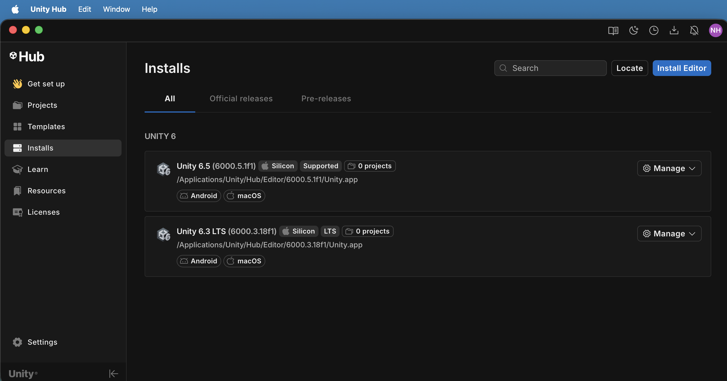Open Unity Hub menu in menu bar

click(x=48, y=9)
